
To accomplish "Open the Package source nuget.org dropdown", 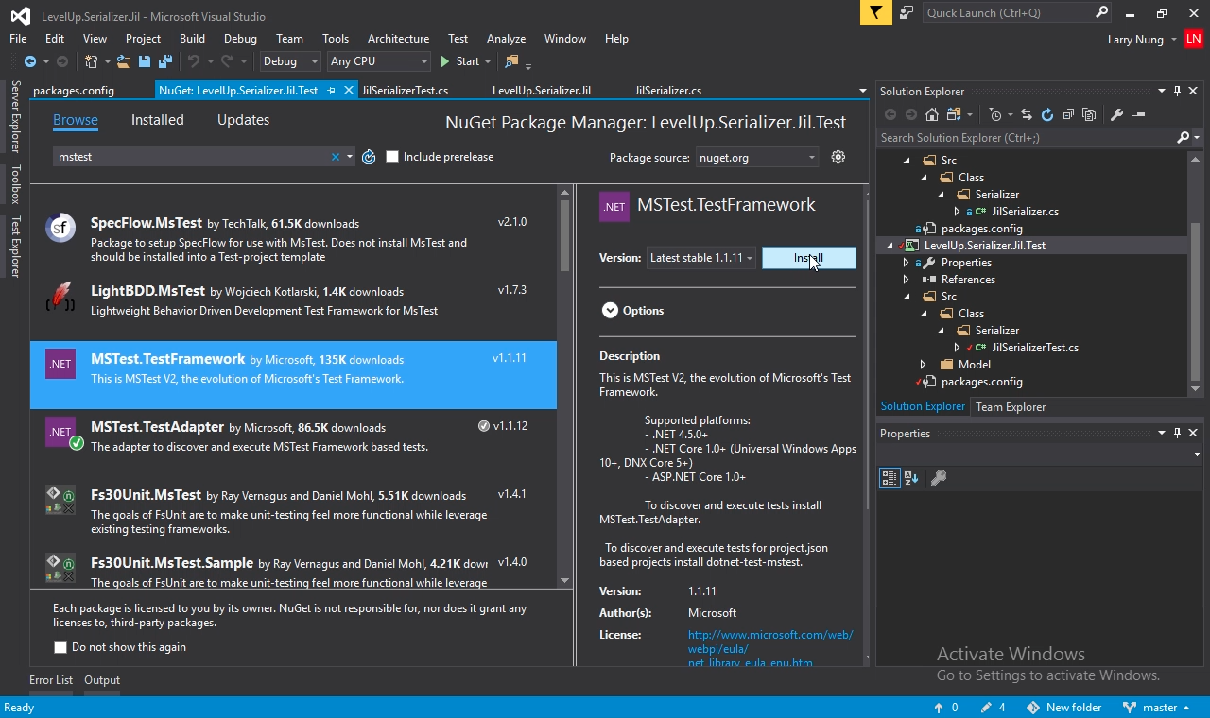I will (757, 158).
